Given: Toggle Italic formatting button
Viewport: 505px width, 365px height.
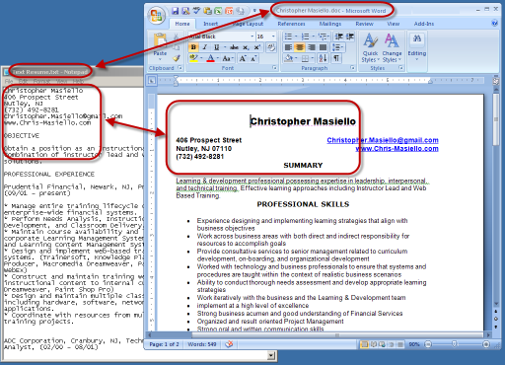Looking at the screenshot, I should point(205,47).
